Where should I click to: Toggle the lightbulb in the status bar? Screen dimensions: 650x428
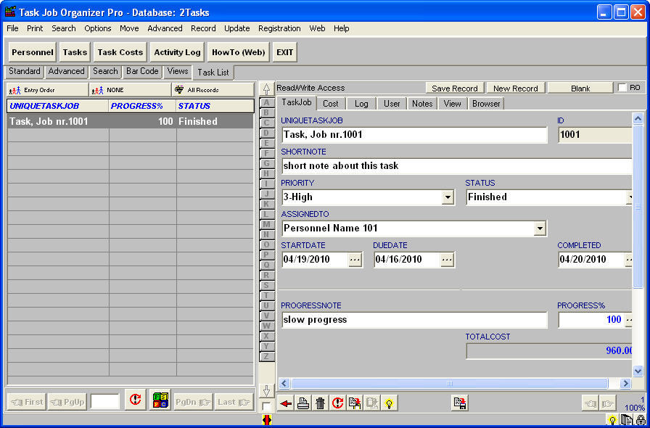[612, 419]
